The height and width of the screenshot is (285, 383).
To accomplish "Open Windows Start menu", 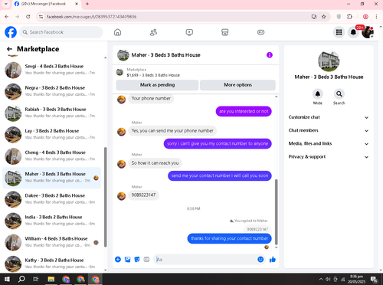I will [7, 279].
